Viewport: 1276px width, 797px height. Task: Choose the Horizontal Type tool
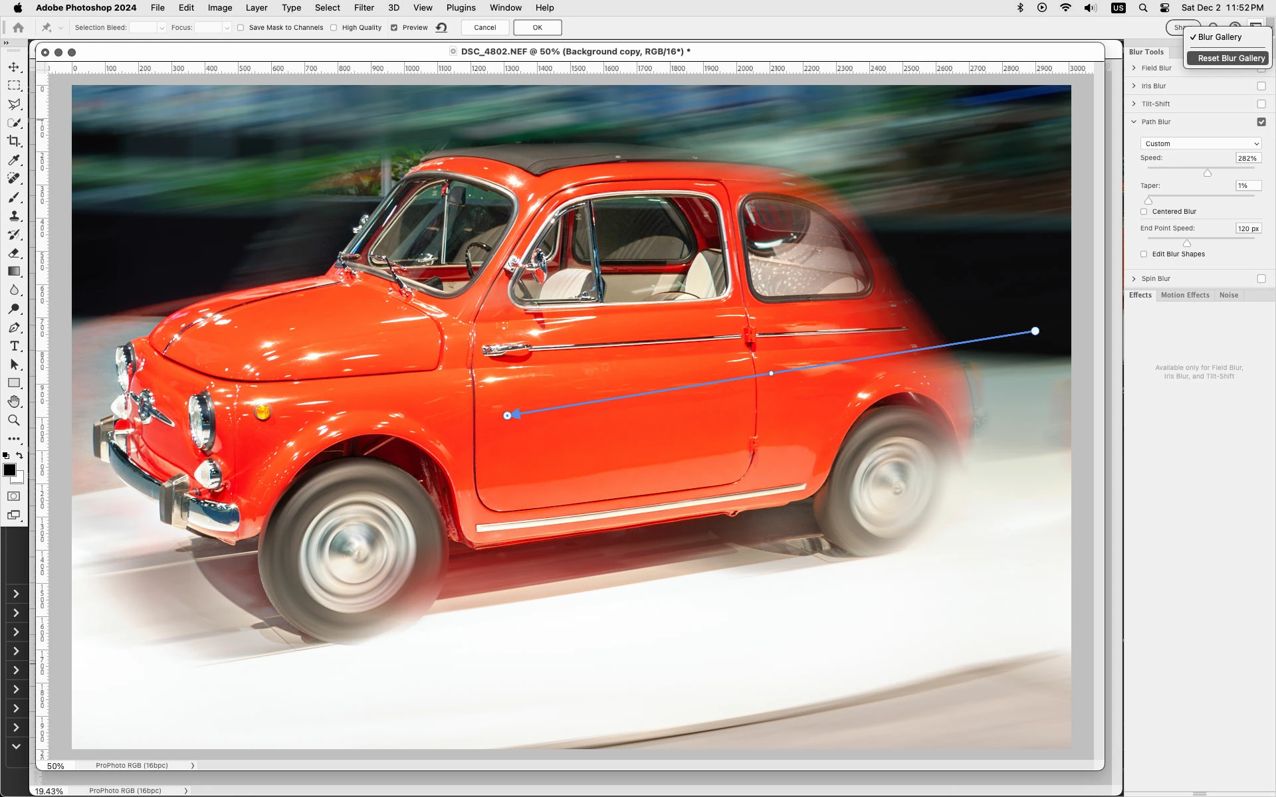coord(14,346)
